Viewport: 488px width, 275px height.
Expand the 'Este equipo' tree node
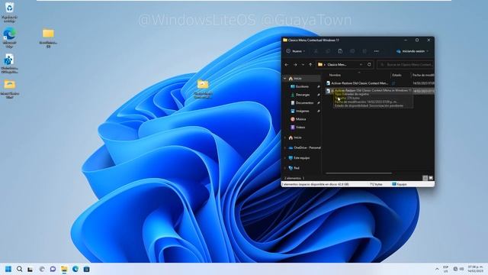tap(284, 158)
